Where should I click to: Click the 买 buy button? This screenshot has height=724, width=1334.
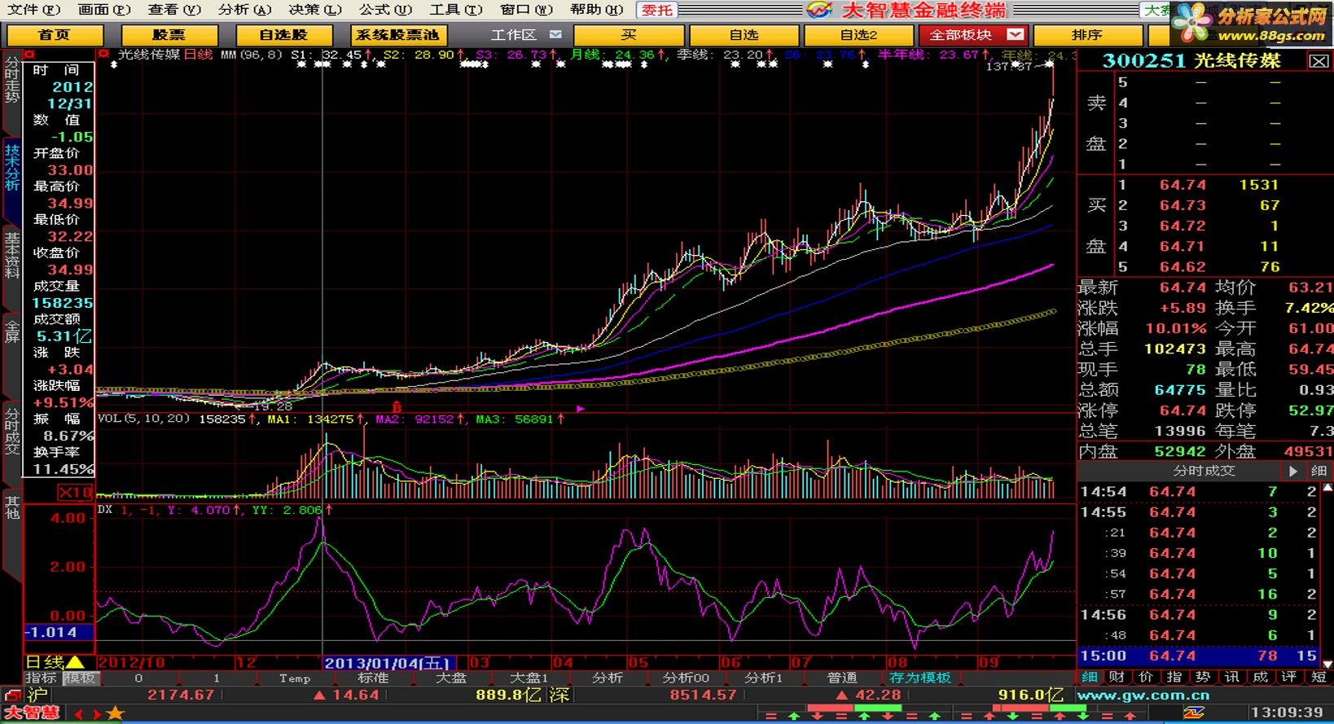pos(629,35)
